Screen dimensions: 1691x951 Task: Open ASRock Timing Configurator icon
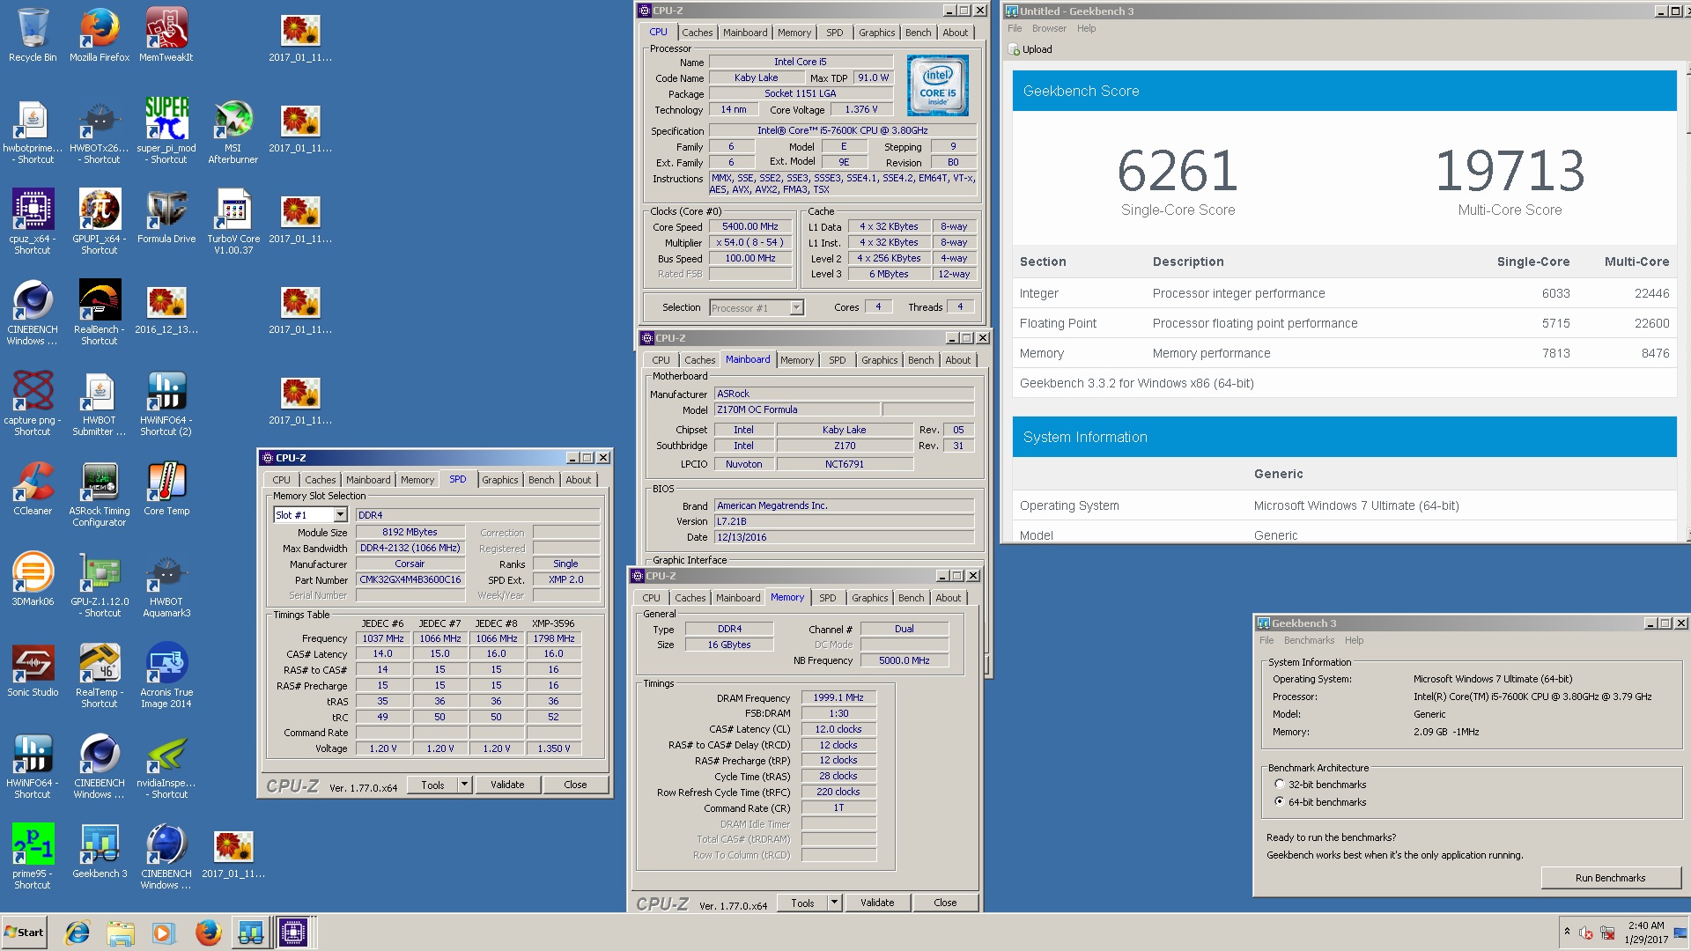(100, 495)
